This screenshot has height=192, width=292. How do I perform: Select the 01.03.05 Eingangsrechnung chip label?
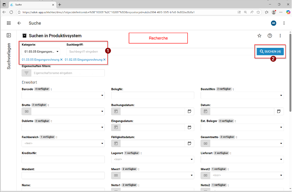(x=41, y=60)
